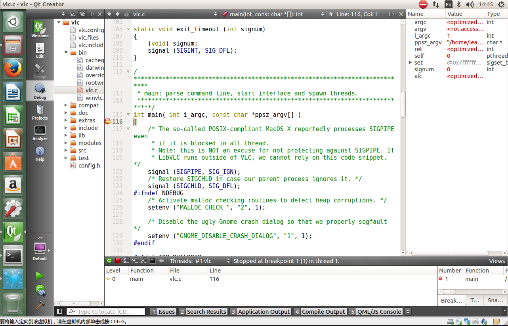Screen dimensions: 508x326
Task: Click the Step Out debugger icon
Action: click(x=144, y=261)
